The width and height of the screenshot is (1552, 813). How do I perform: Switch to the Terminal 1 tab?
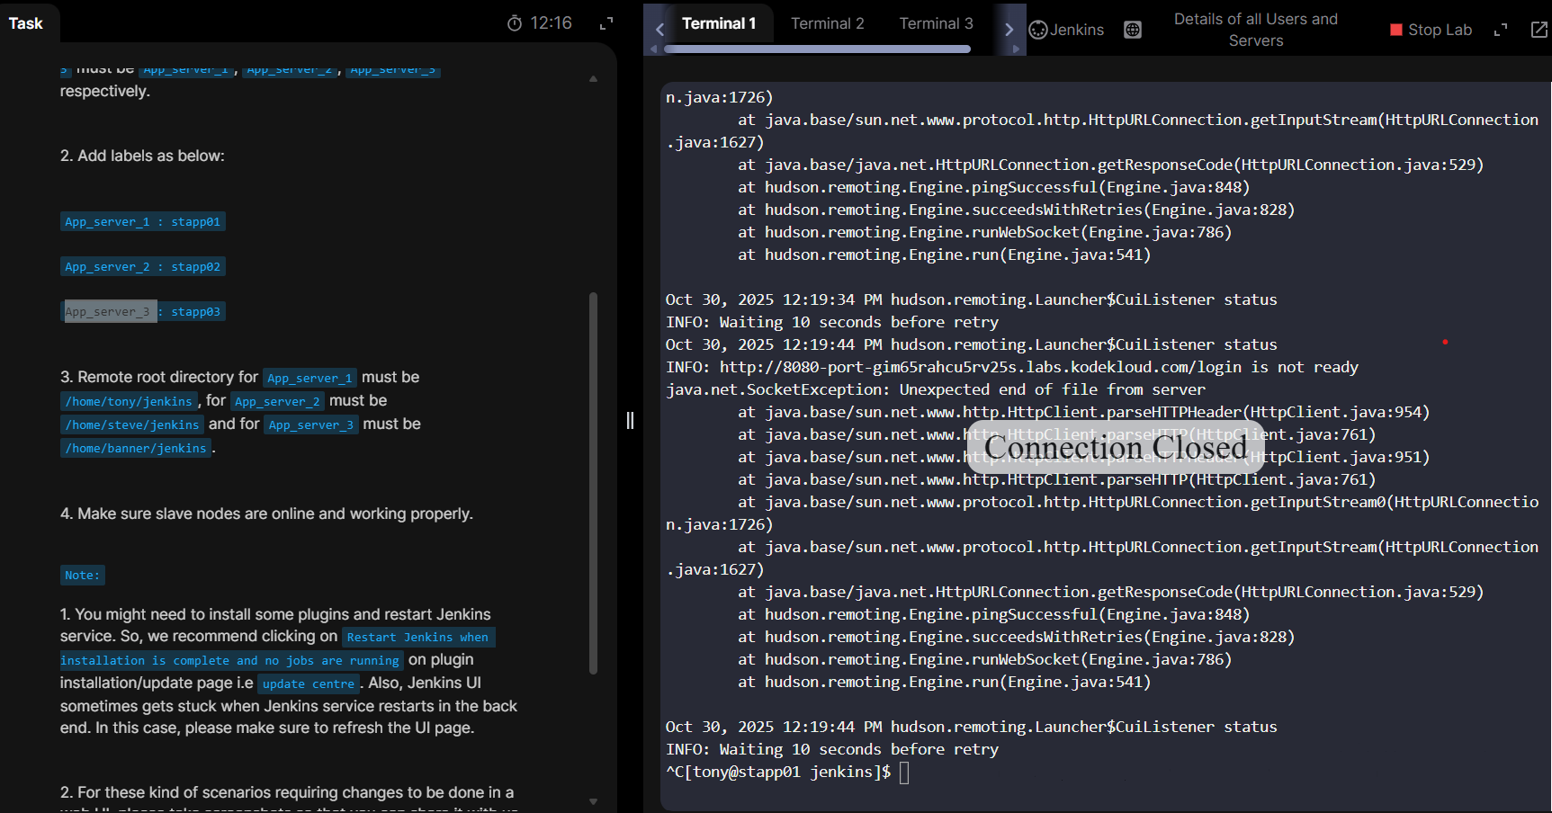pos(718,23)
